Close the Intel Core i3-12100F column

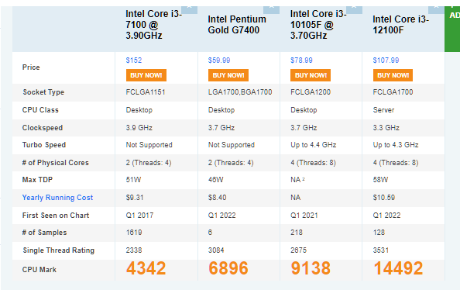point(436,10)
